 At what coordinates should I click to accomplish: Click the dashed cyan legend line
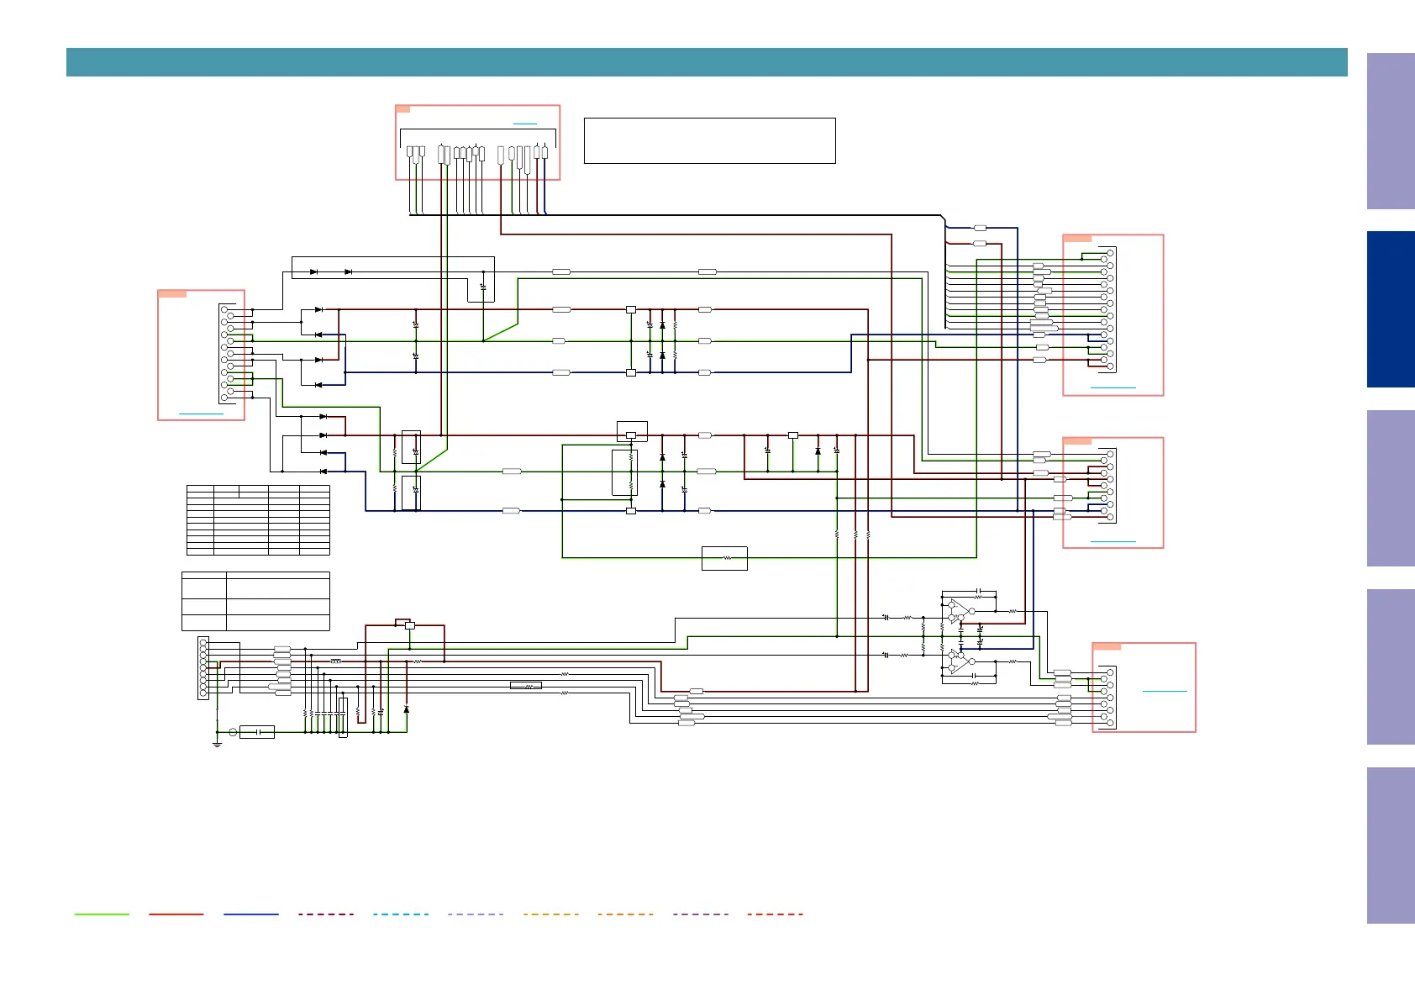[x=401, y=914]
